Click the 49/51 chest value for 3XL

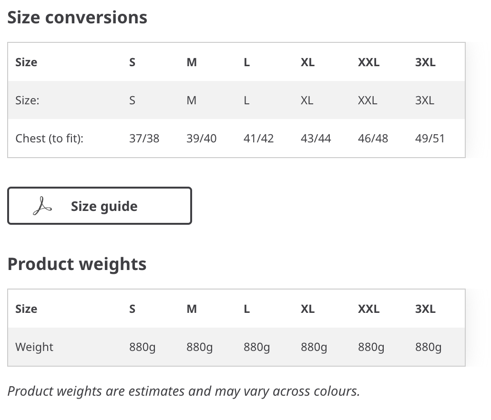[x=430, y=138]
